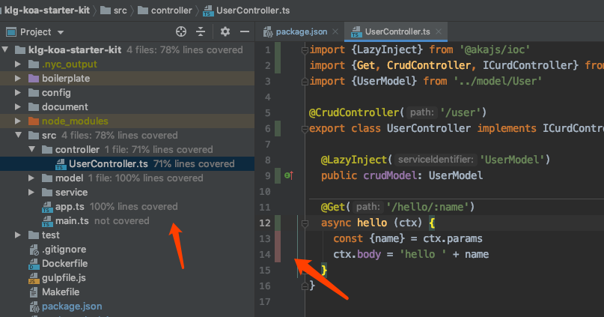Click the red uncovered coverage marker on line 13
Image resolution: width=604 pixels, height=317 pixels.
click(x=278, y=238)
